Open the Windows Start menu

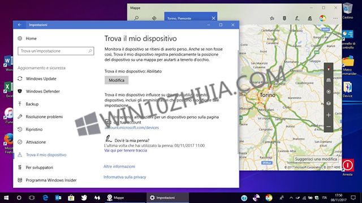point(6,197)
